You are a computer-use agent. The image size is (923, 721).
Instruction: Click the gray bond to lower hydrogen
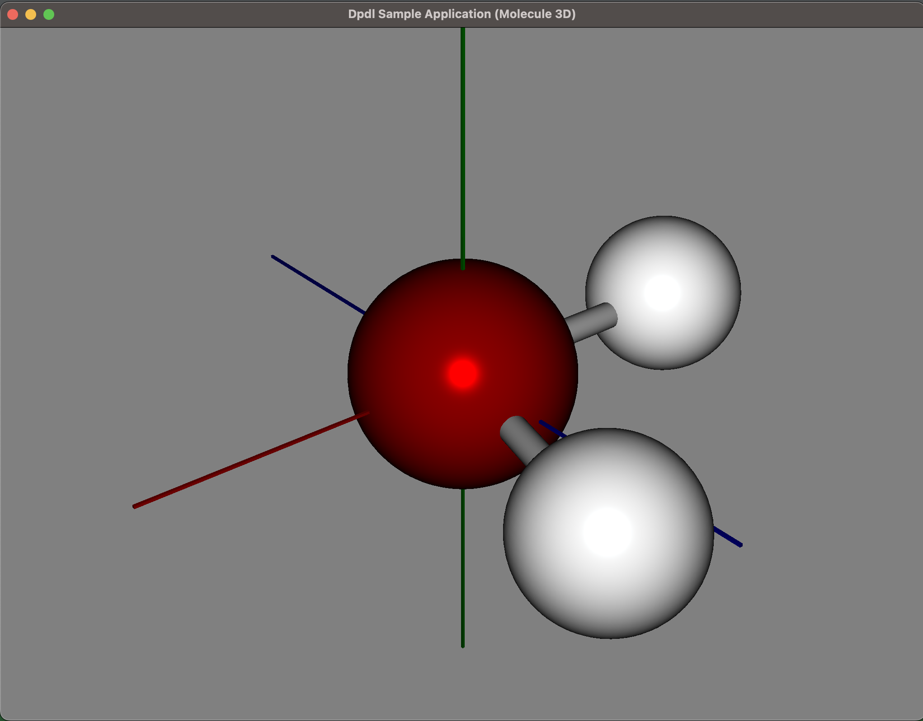pos(521,438)
